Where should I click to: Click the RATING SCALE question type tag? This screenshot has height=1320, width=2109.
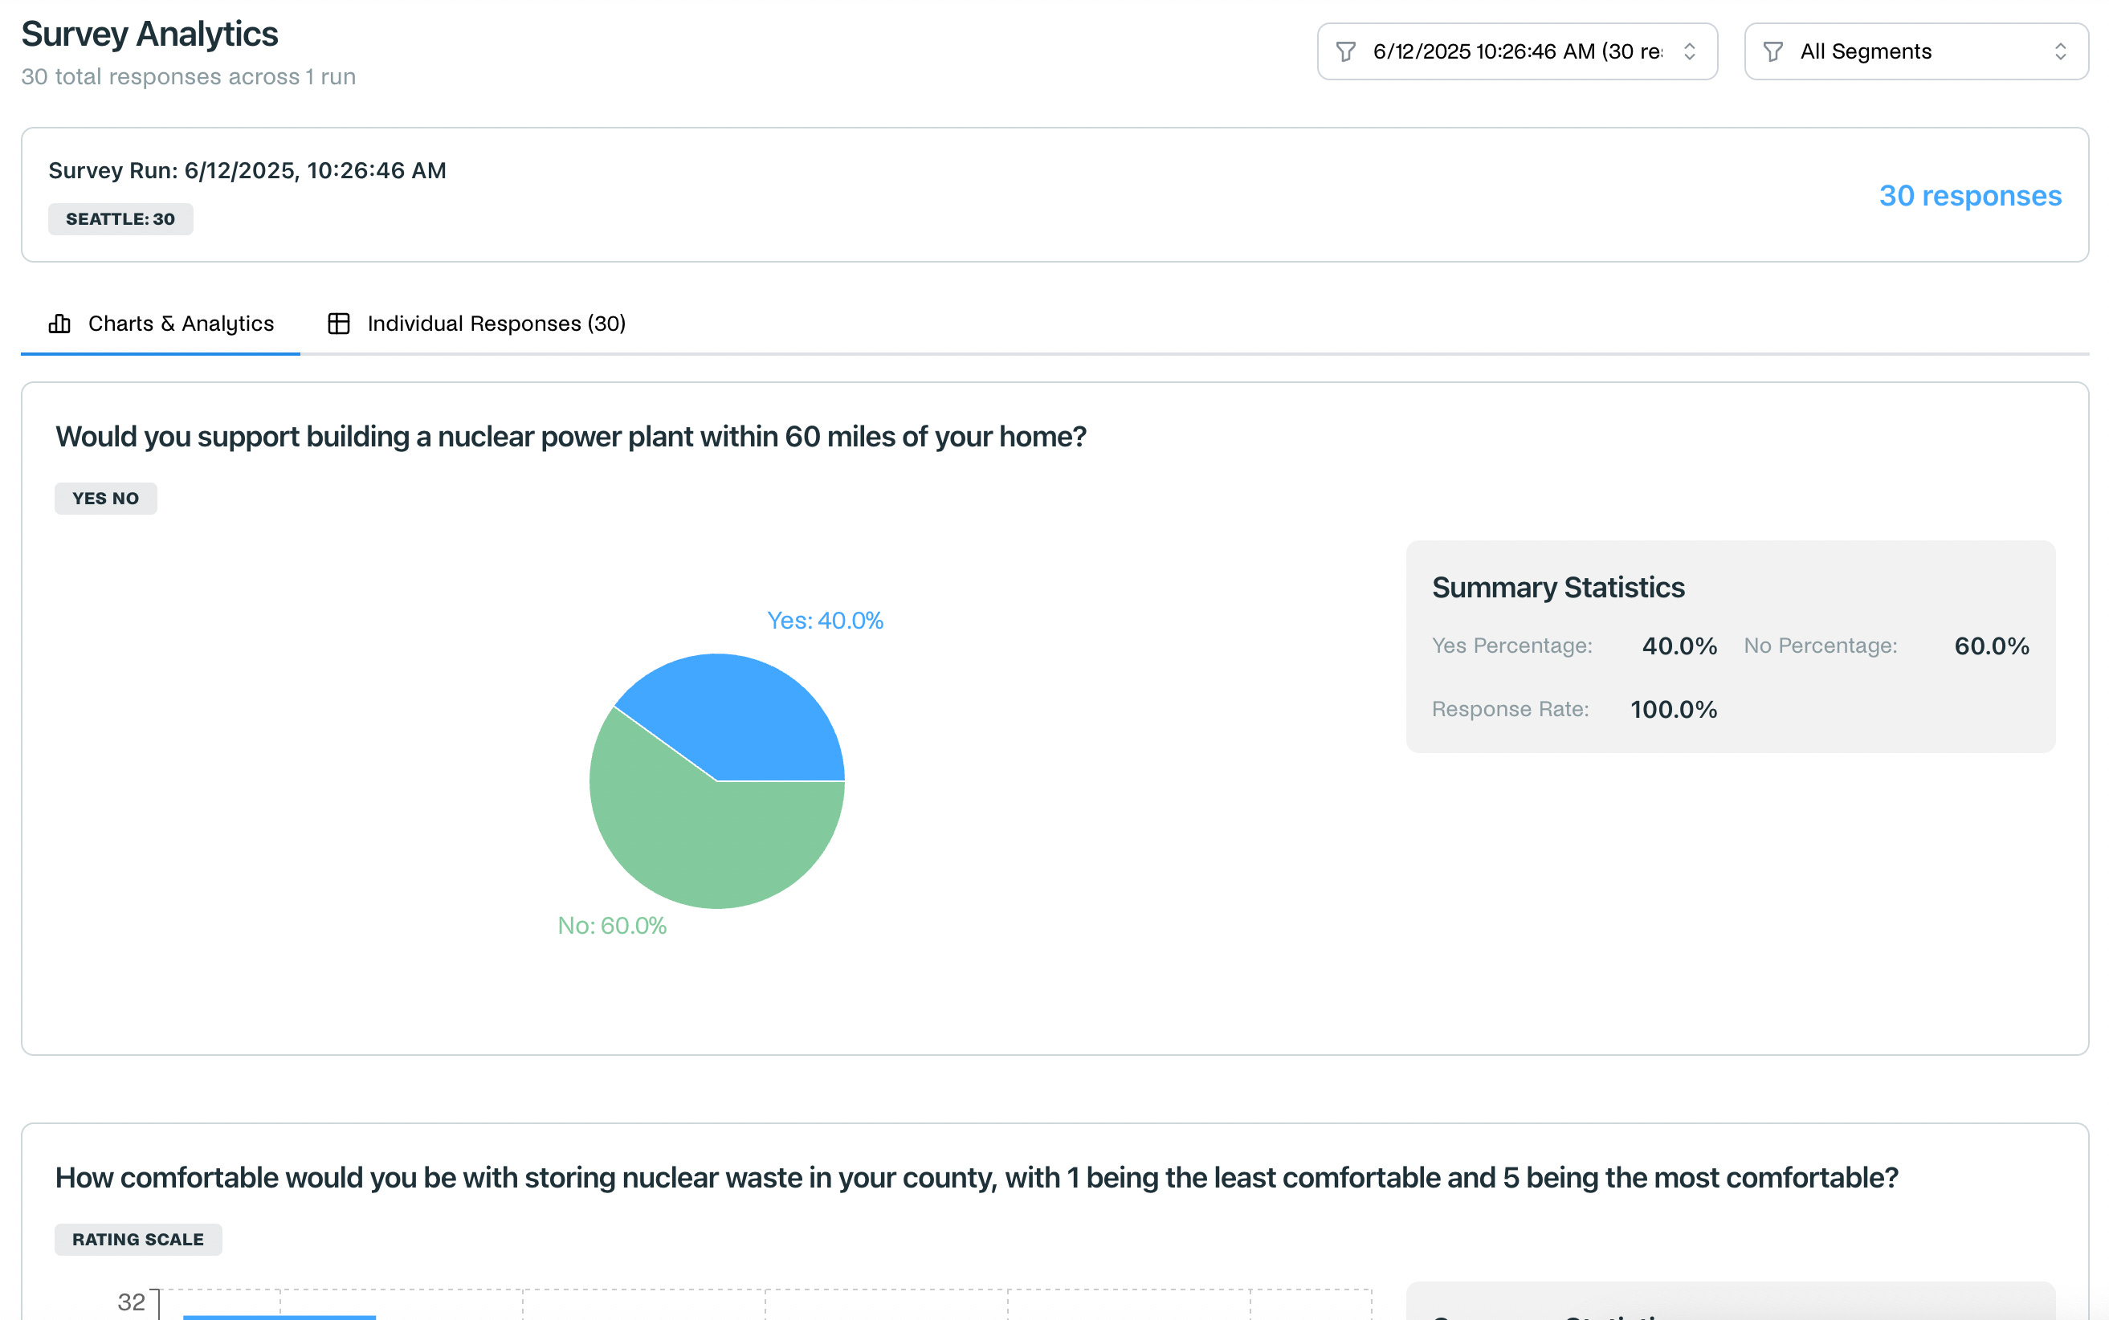click(x=138, y=1240)
